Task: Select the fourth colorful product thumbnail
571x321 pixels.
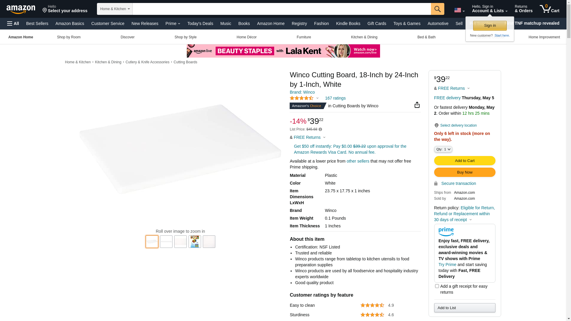Action: click(x=195, y=242)
